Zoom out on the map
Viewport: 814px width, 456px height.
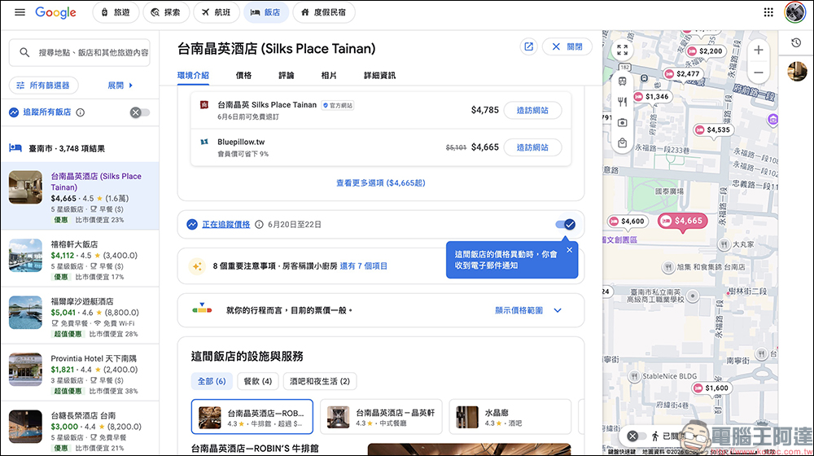click(x=759, y=72)
